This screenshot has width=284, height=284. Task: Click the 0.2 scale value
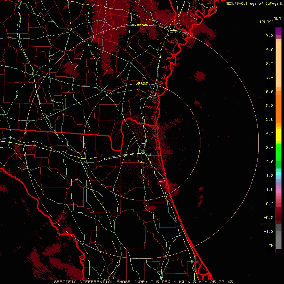(x=270, y=204)
